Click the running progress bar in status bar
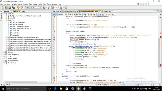Image resolution: width=162 pixels, height=91 pixels. tap(124, 85)
